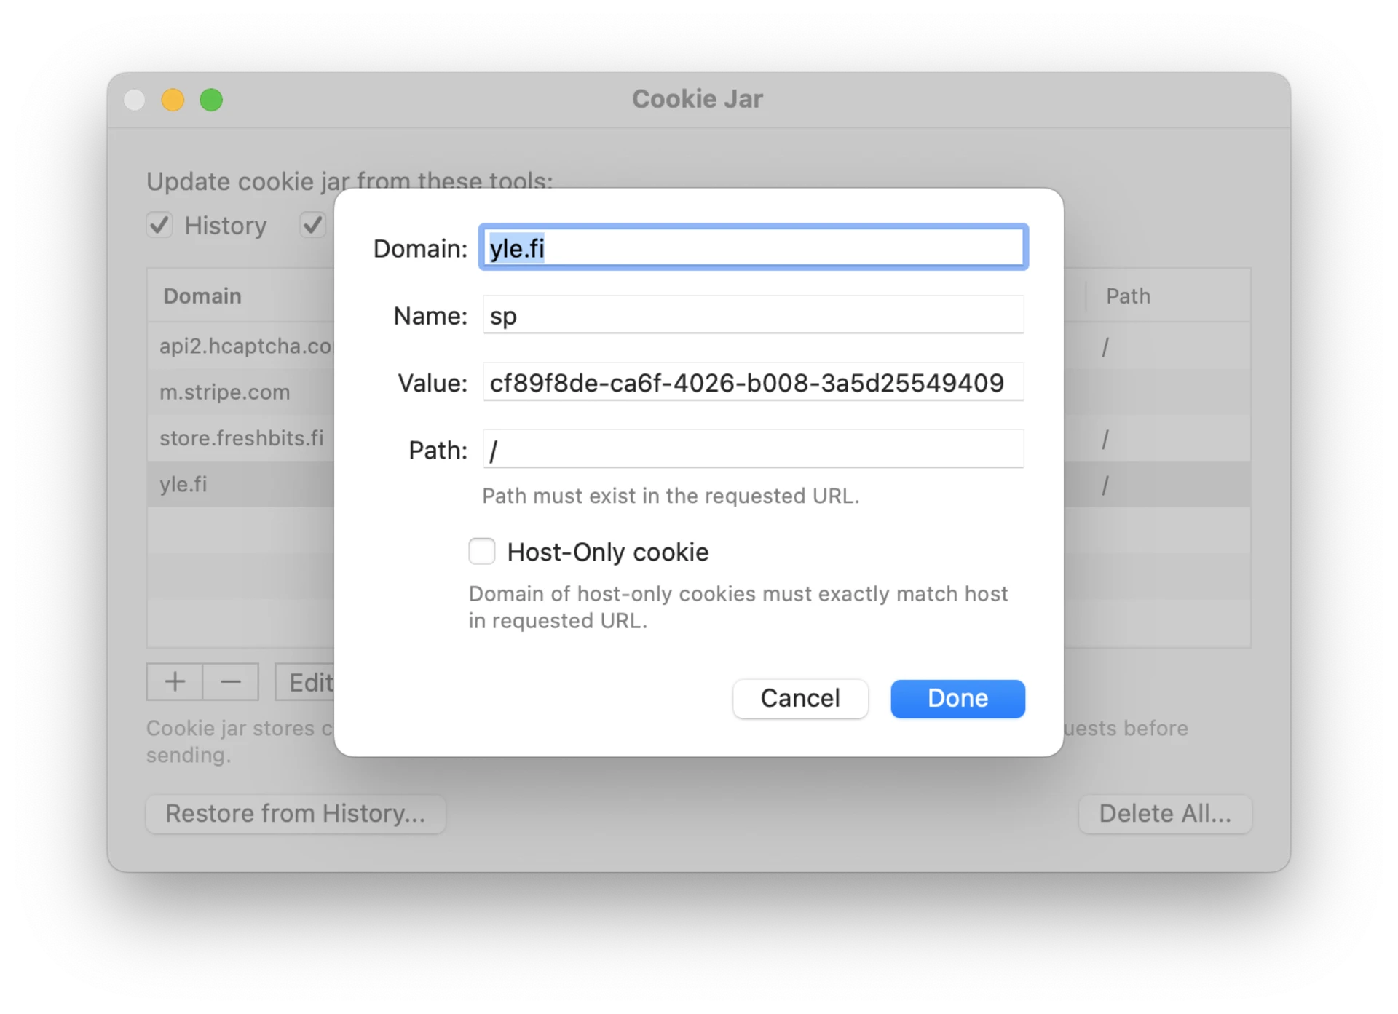Toggle the History checkbox
This screenshot has height=1014, width=1398.
click(x=159, y=225)
